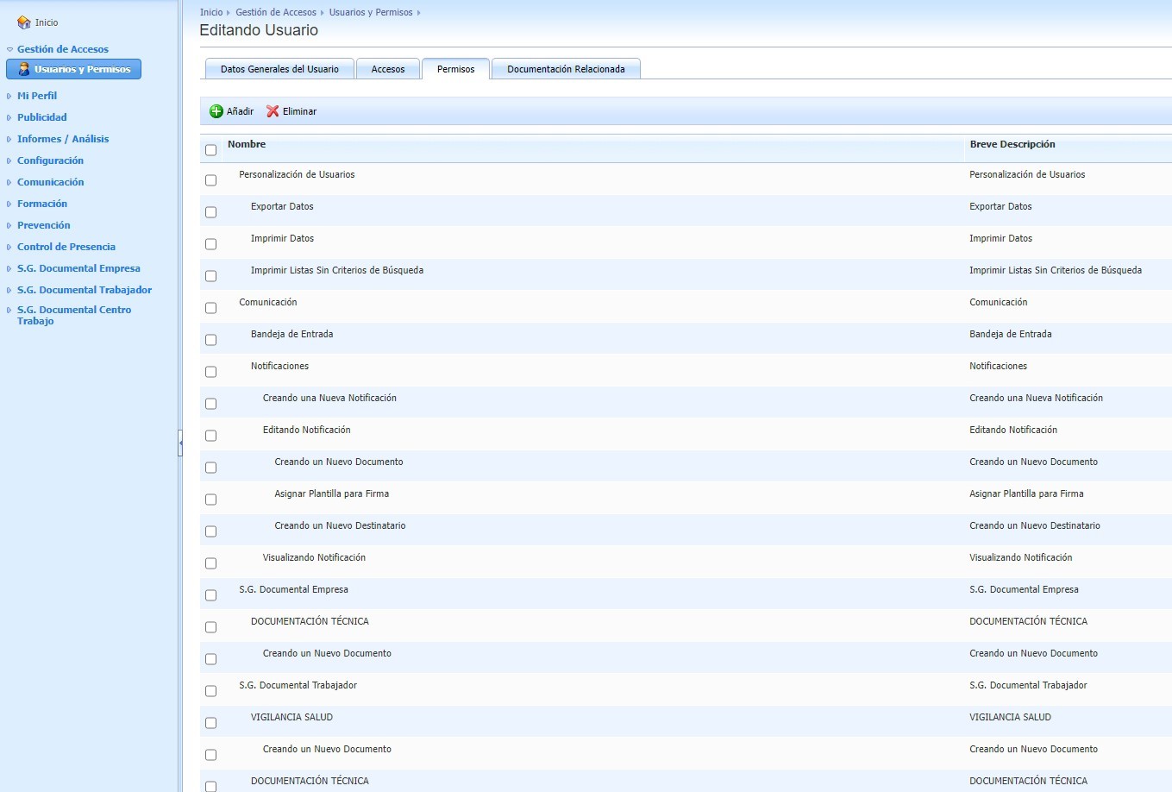The height and width of the screenshot is (792, 1172).
Task: Check the Exportar Datos row checkbox
Action: (x=211, y=212)
